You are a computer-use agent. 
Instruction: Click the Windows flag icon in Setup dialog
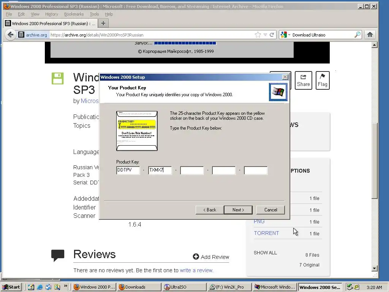[x=278, y=92]
